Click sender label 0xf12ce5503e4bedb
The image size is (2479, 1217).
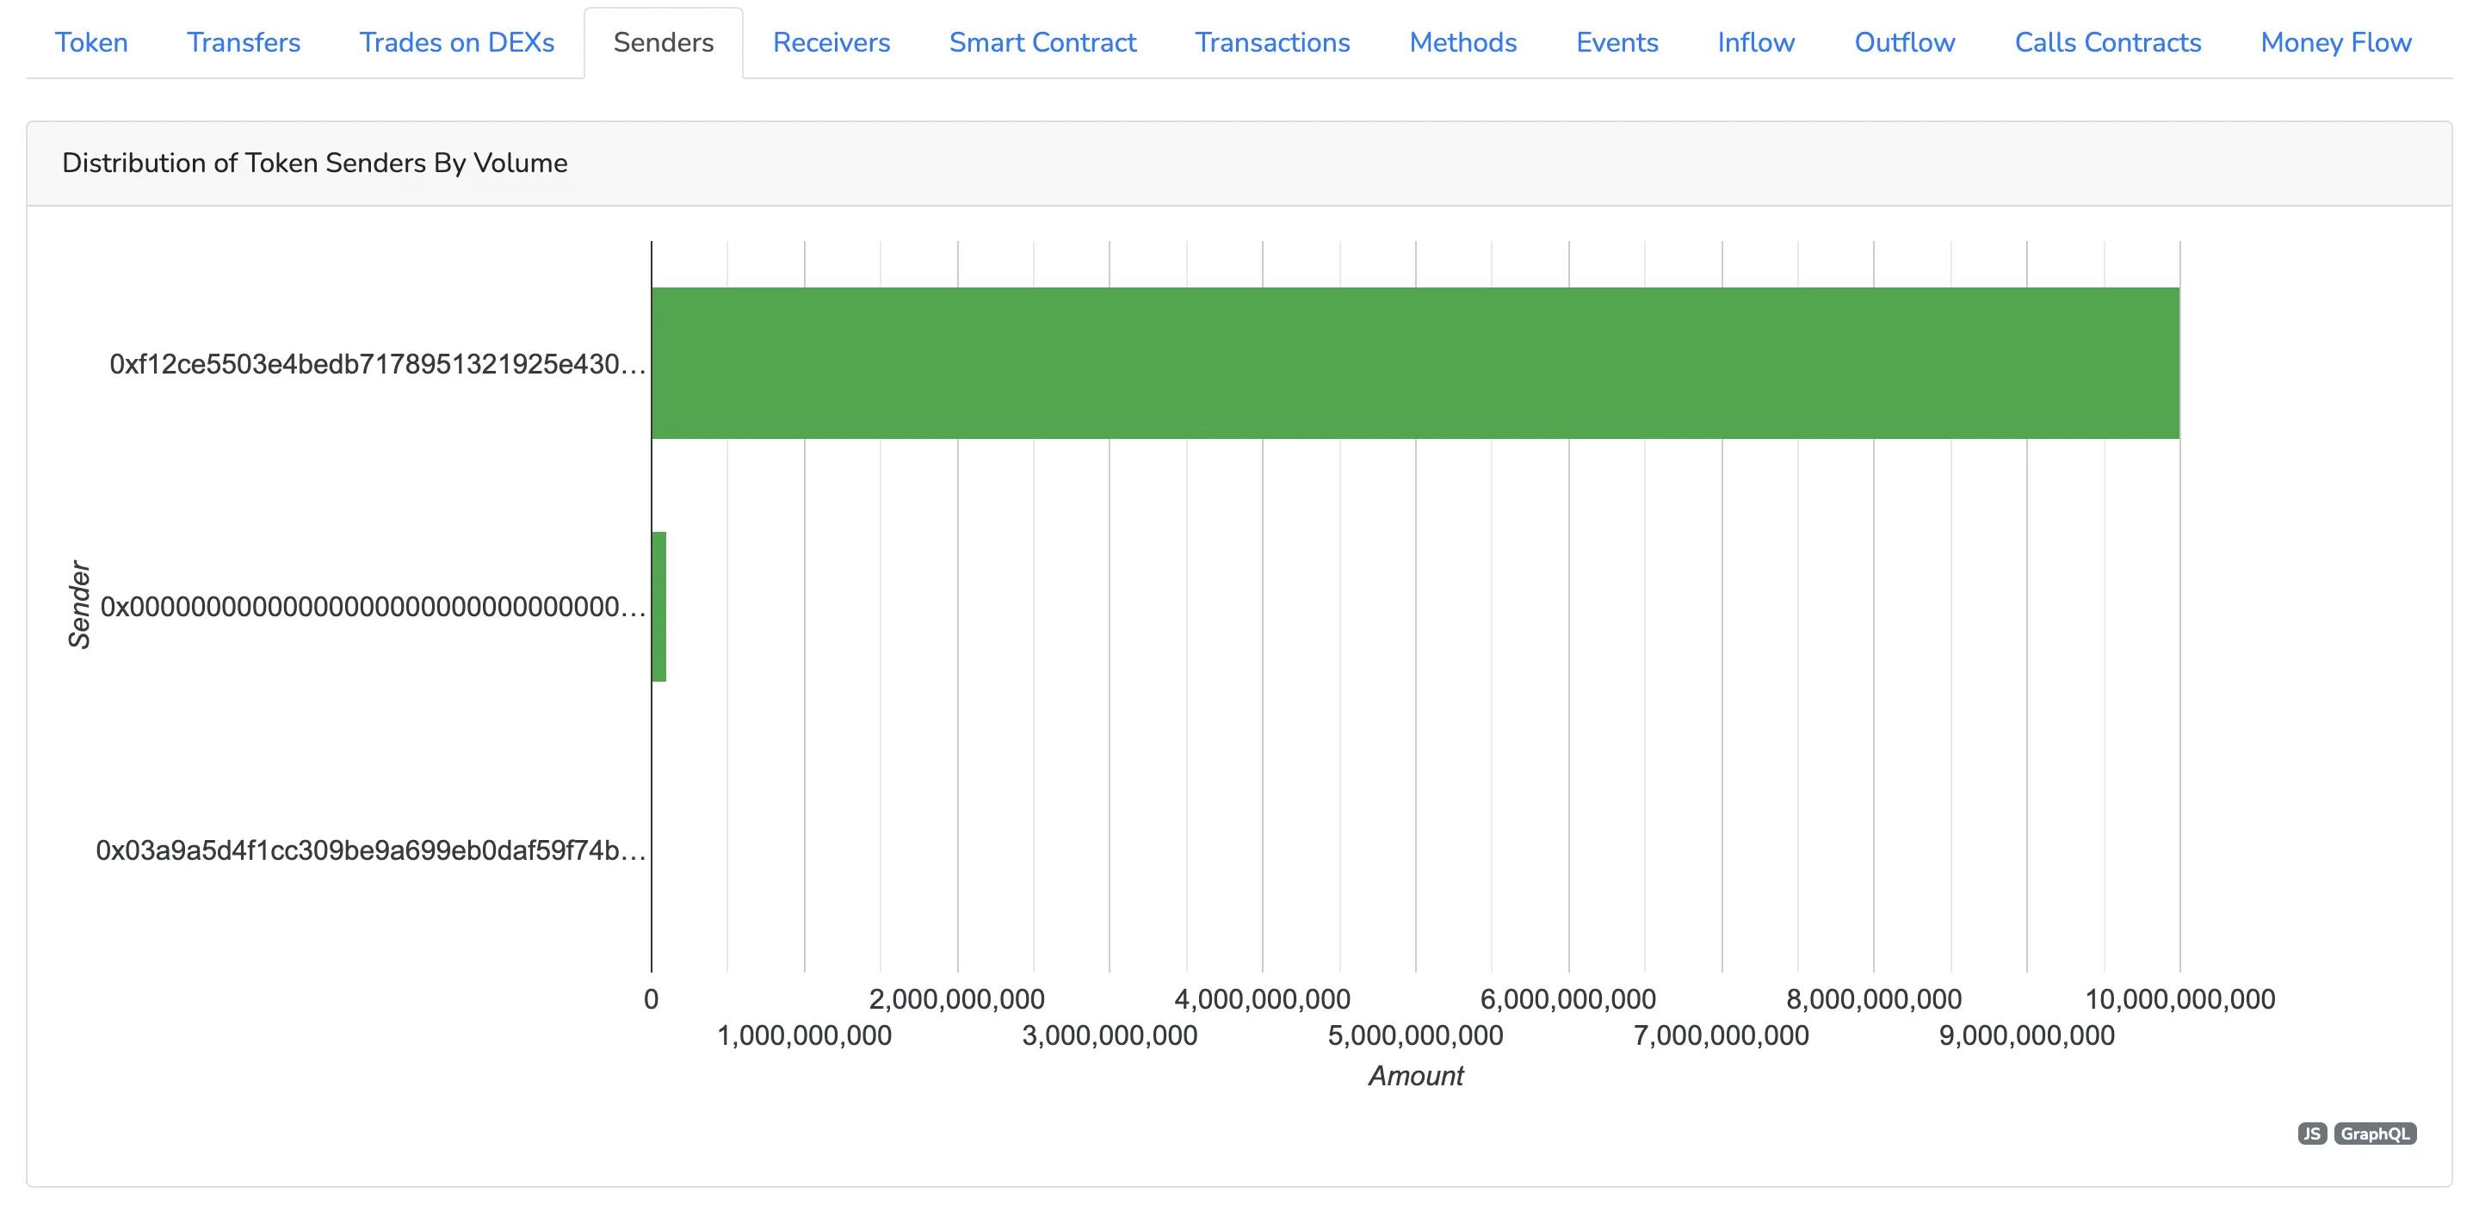(377, 365)
